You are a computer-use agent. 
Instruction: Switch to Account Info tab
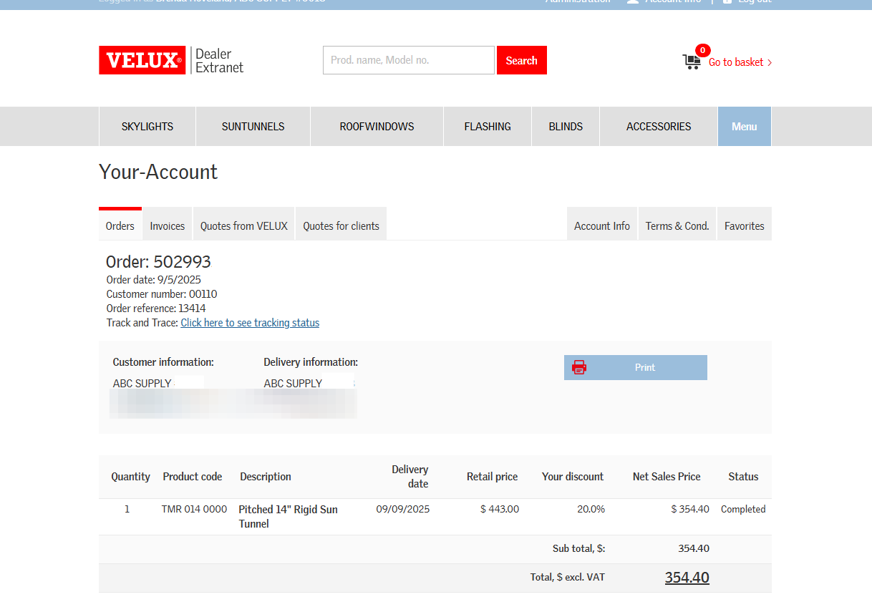click(x=602, y=225)
